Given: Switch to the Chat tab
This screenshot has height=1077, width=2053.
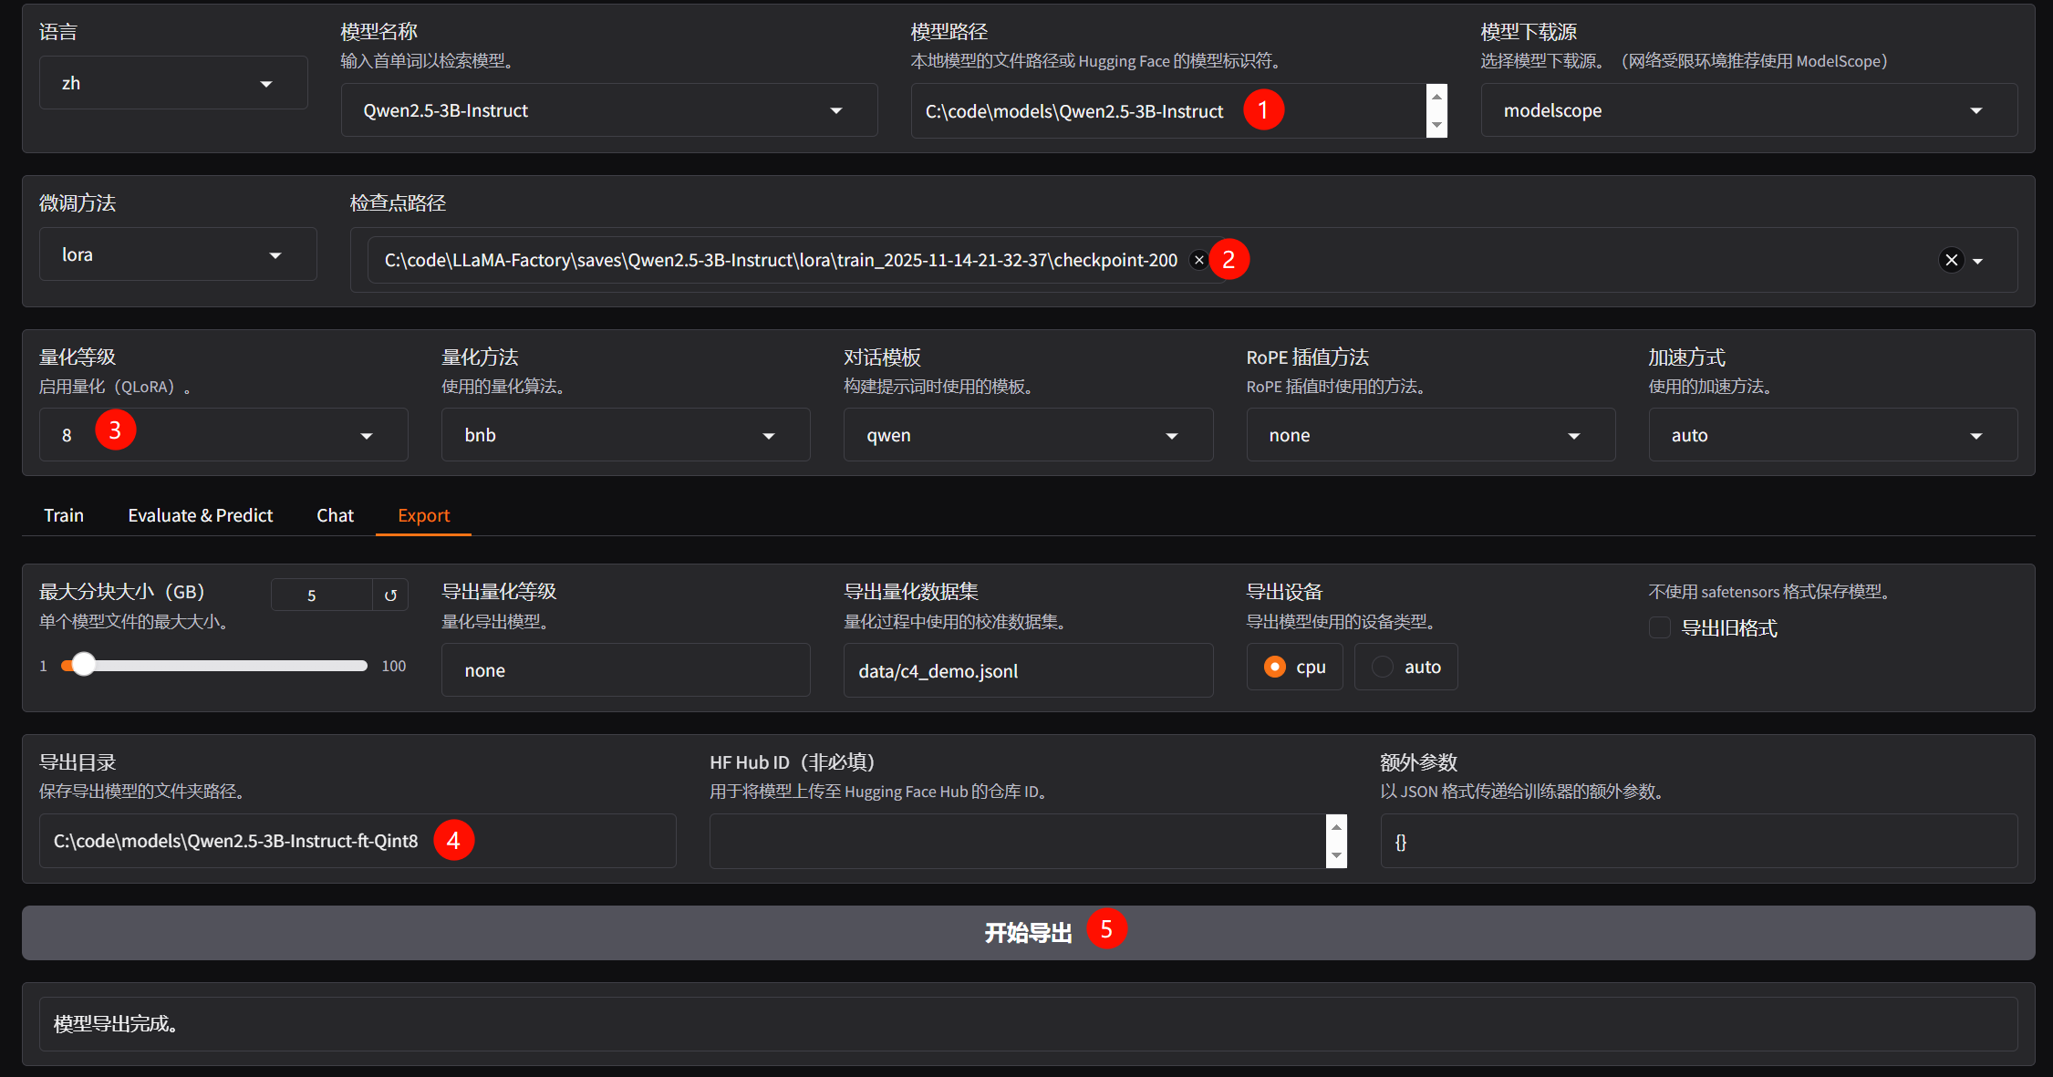Looking at the screenshot, I should coord(335,515).
